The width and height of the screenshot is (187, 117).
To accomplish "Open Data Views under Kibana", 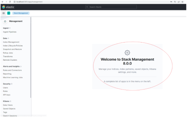I will [8, 105].
